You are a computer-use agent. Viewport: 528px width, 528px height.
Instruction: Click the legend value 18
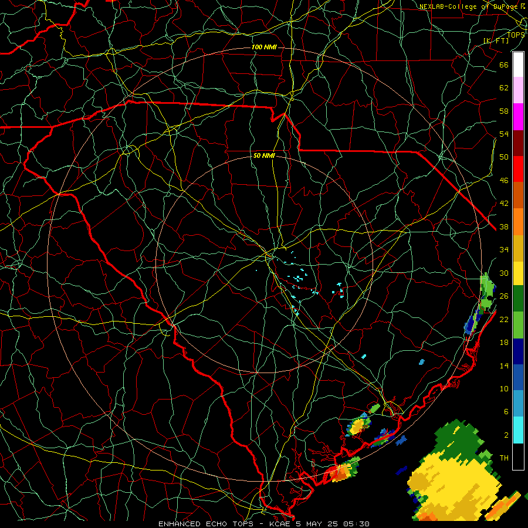pyautogui.click(x=504, y=343)
